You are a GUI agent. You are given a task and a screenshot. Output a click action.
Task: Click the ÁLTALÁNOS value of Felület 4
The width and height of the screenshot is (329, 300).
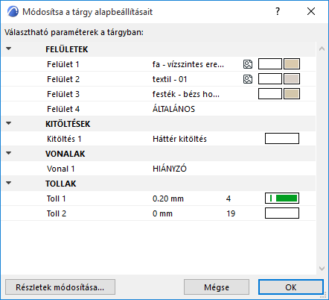173,109
